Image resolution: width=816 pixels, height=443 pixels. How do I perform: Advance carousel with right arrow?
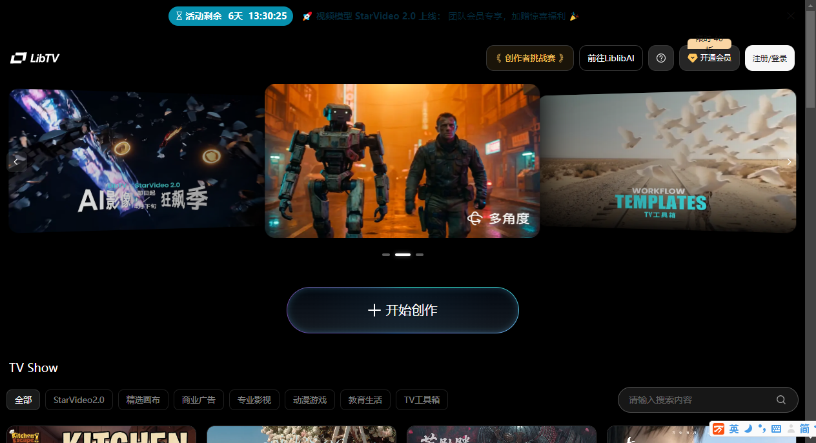point(788,162)
